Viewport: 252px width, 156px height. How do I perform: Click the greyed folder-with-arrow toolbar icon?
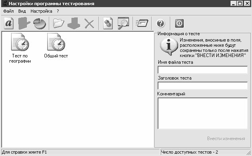click(24, 23)
